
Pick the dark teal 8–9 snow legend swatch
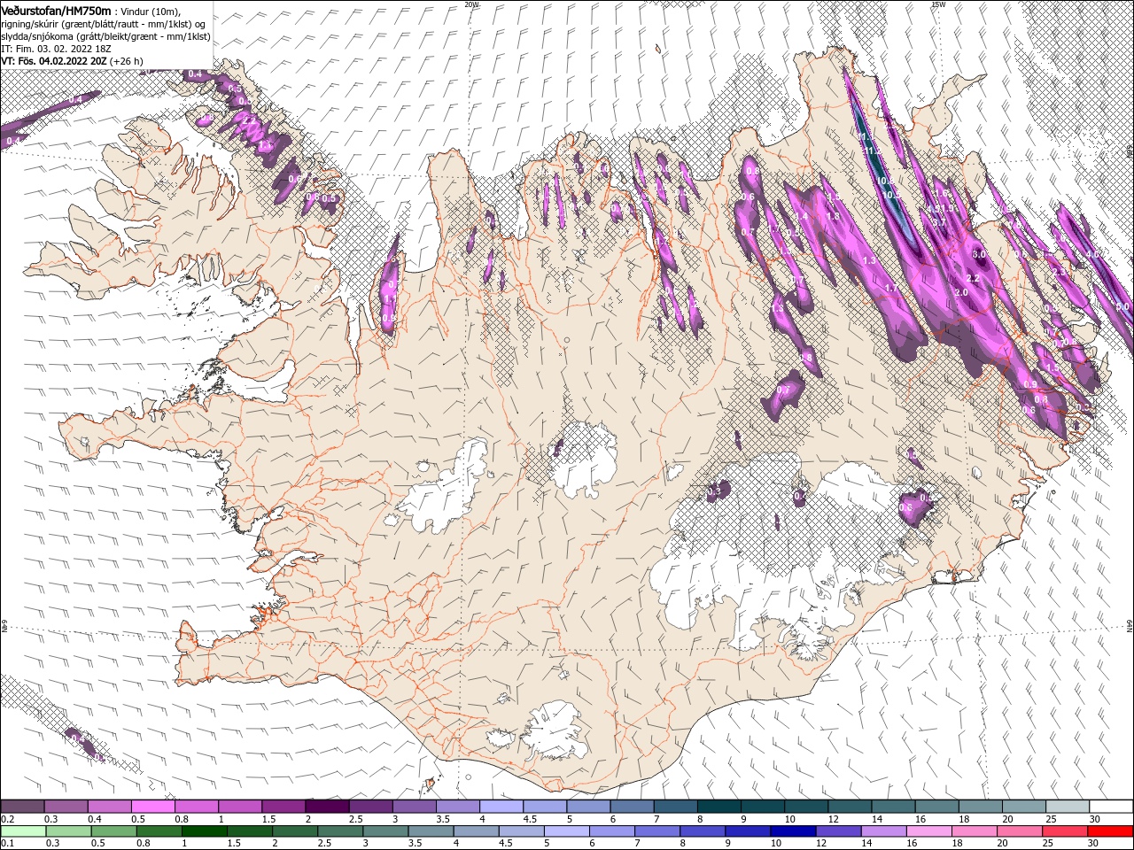pos(719,807)
